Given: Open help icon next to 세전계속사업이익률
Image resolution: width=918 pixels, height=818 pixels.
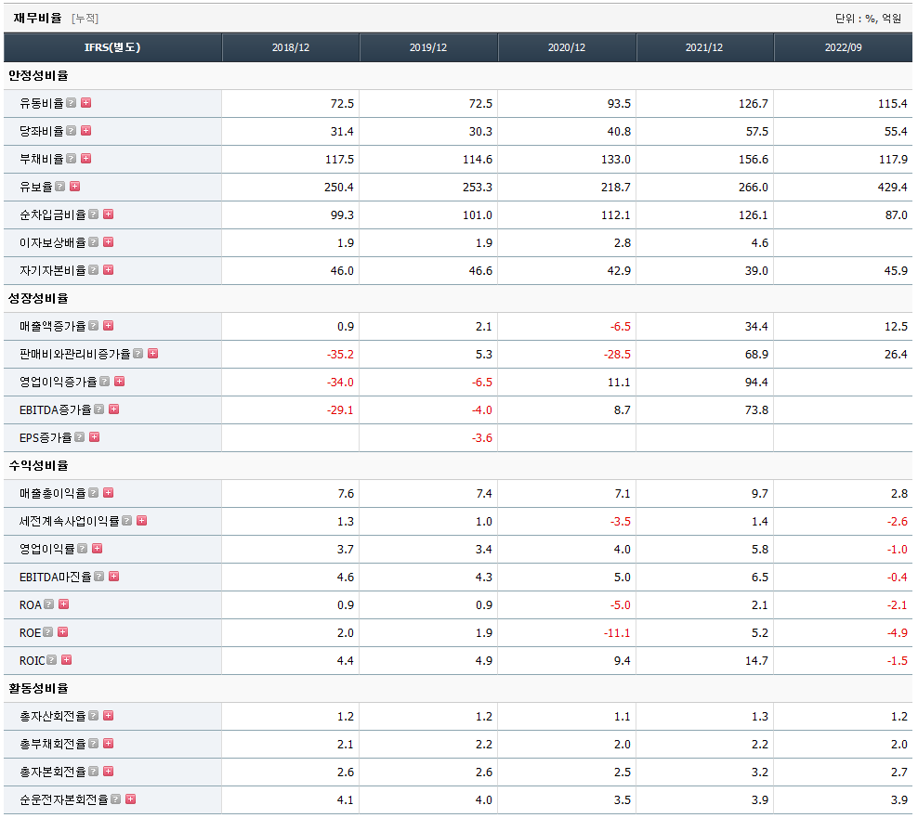Looking at the screenshot, I should point(127,521).
